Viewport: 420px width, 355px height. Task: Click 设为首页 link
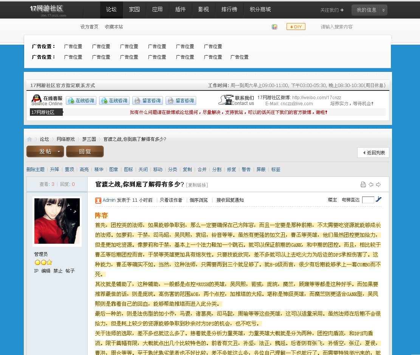point(90,27)
